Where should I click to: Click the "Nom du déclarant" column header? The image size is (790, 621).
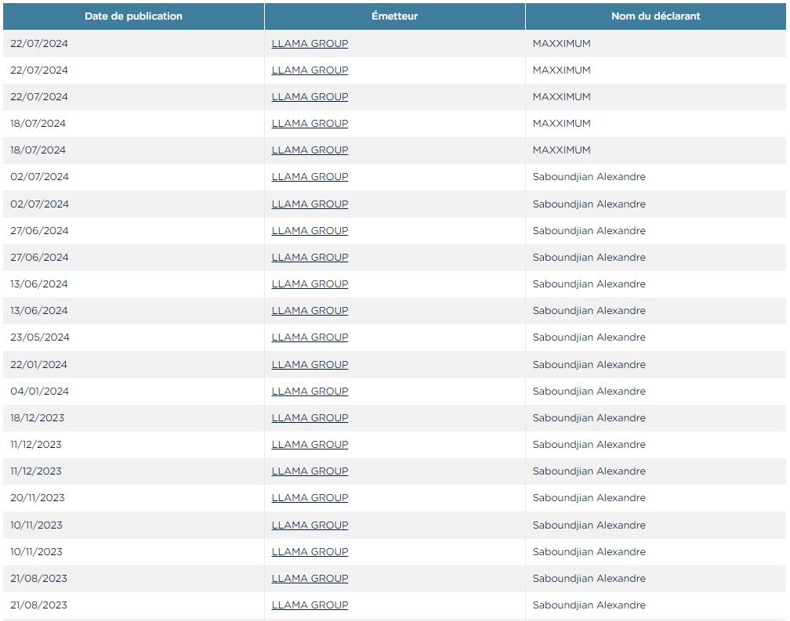pyautogui.click(x=655, y=16)
